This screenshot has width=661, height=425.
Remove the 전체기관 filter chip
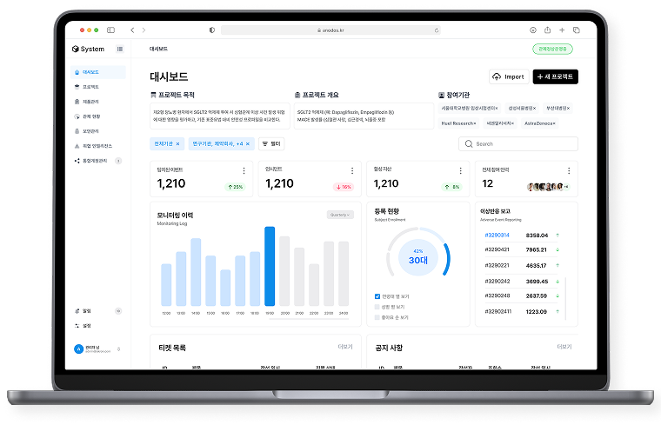click(177, 143)
